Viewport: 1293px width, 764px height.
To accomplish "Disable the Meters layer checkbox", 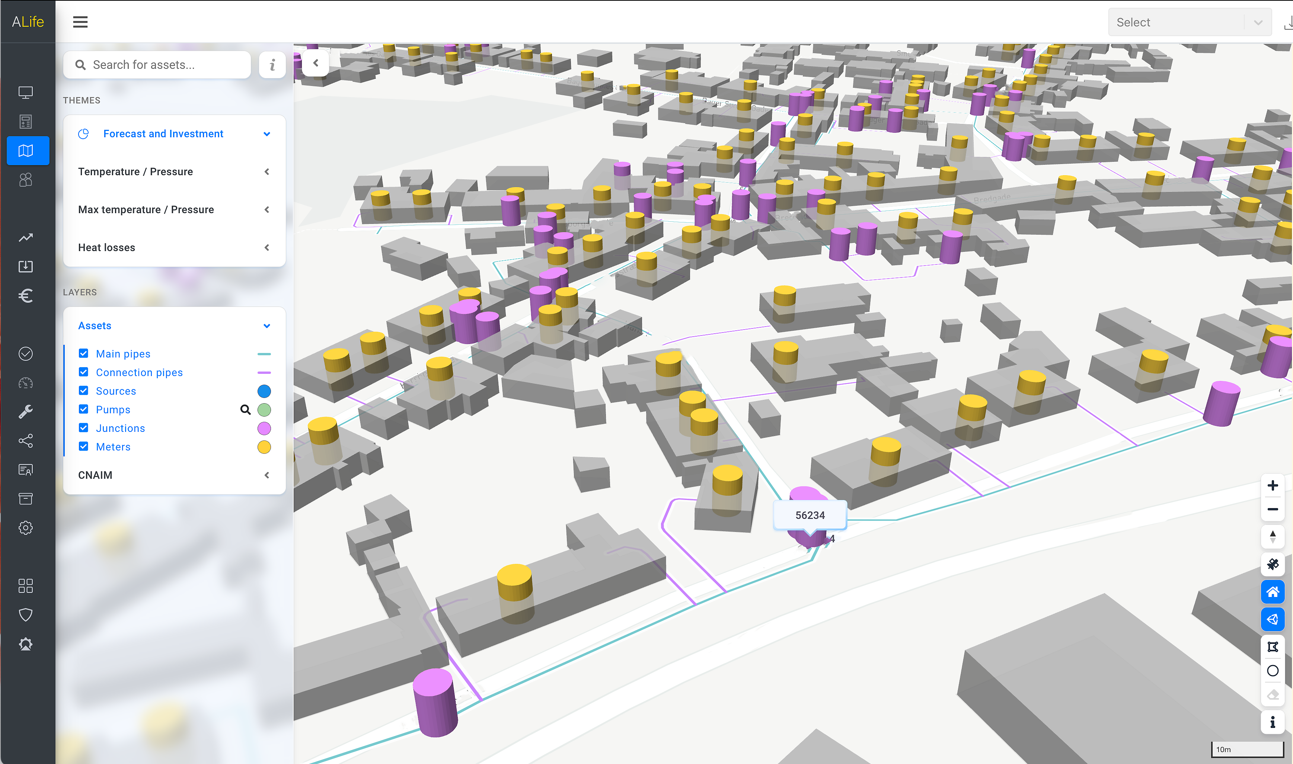I will tap(83, 446).
